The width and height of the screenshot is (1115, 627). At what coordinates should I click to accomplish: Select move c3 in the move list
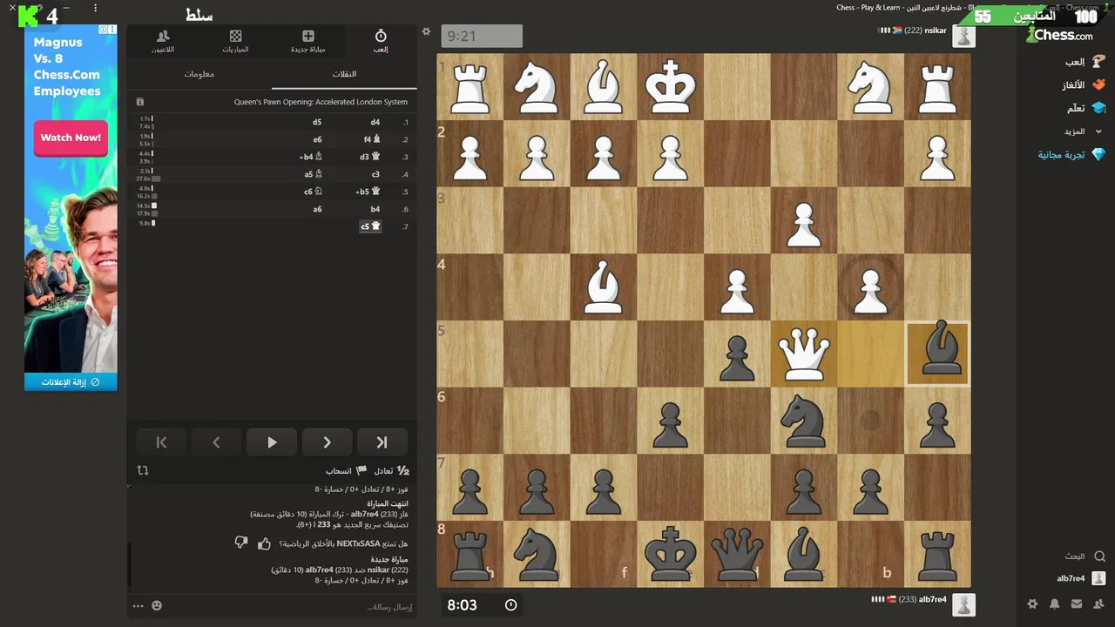(375, 174)
